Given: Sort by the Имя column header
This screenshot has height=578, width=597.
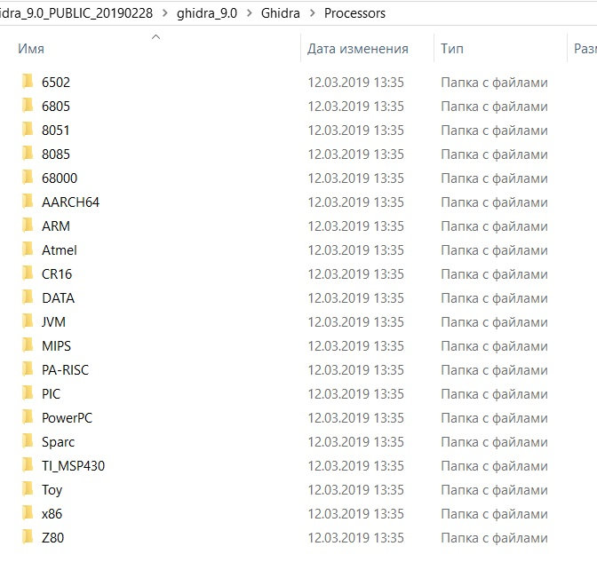Looking at the screenshot, I should (x=31, y=49).
